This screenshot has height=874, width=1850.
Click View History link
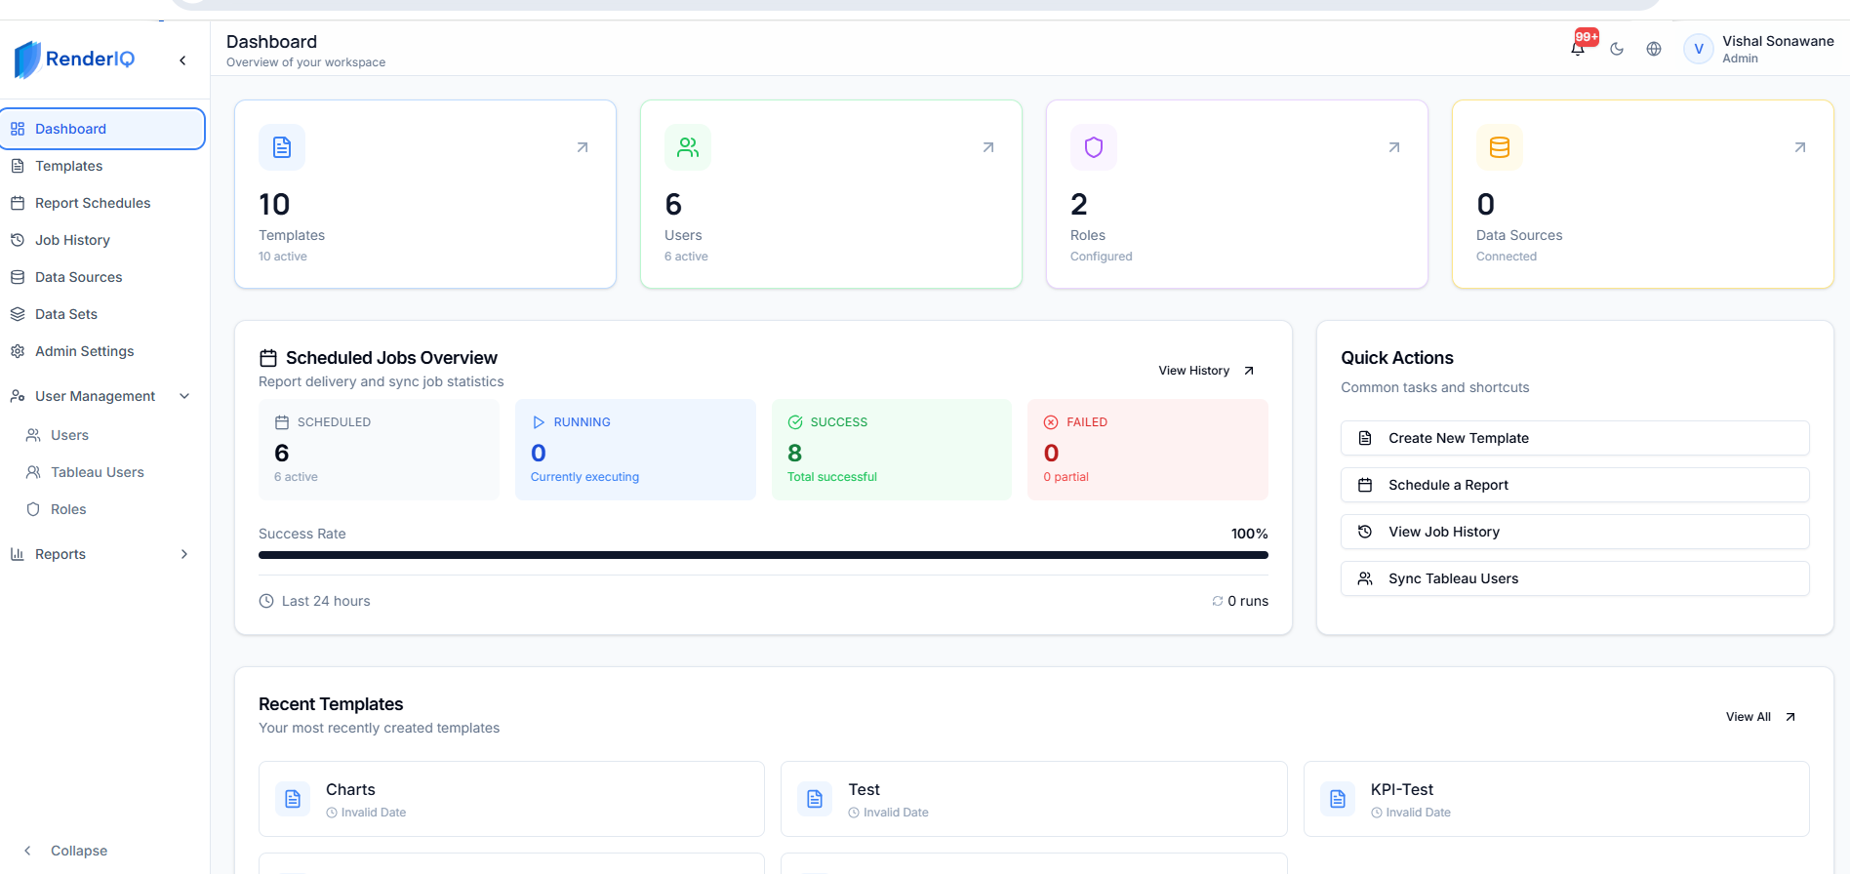tap(1206, 371)
